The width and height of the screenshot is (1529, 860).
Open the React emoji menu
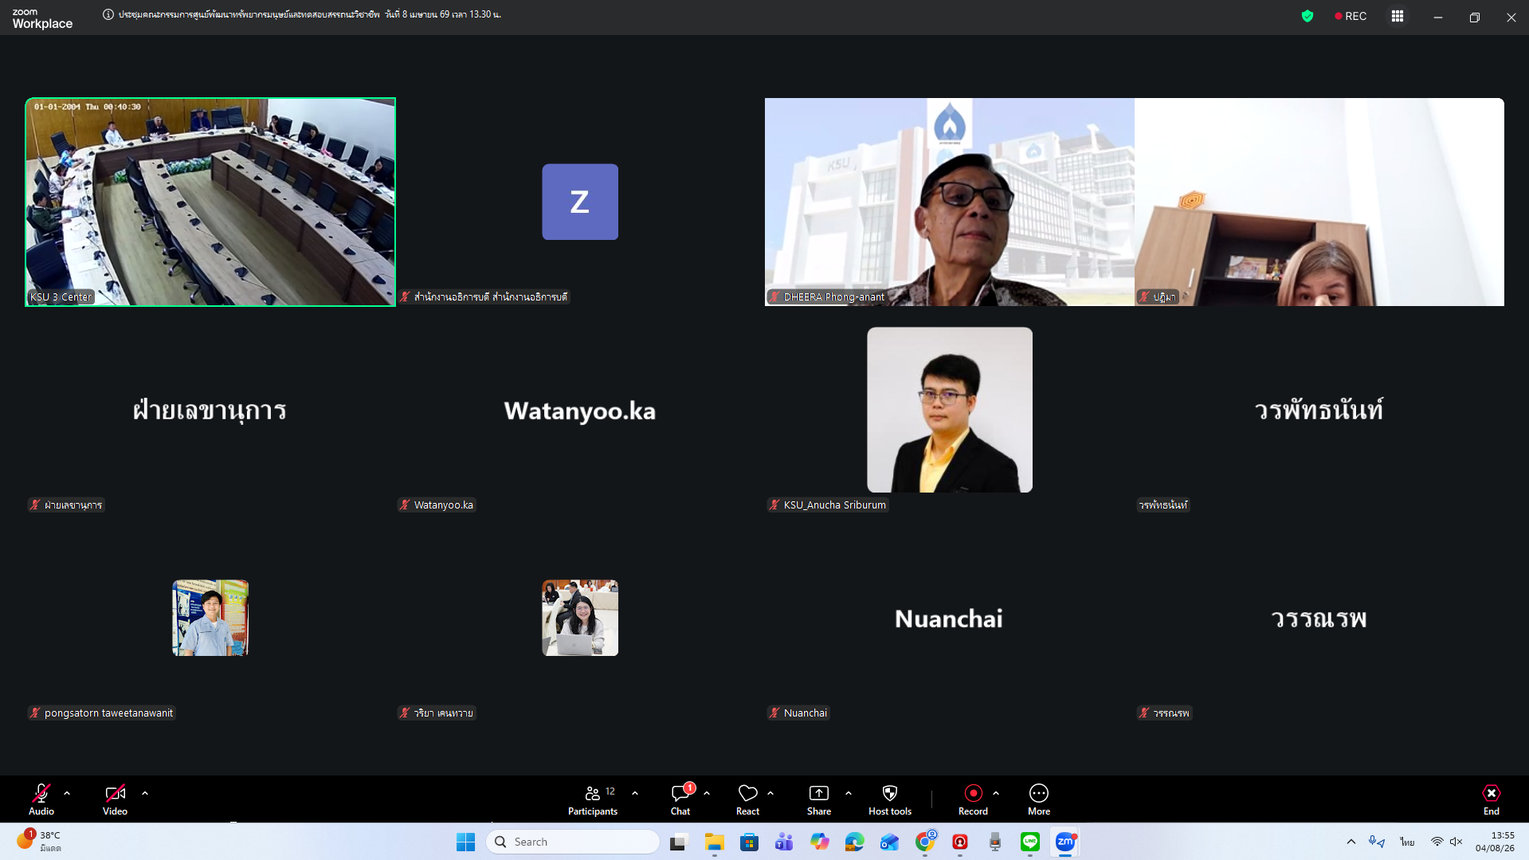pyautogui.click(x=747, y=799)
